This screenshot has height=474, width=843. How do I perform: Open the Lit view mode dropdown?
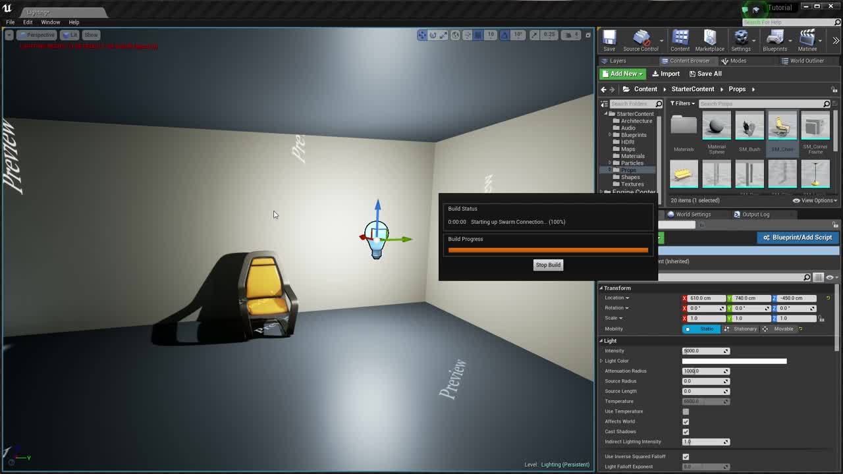click(69, 35)
